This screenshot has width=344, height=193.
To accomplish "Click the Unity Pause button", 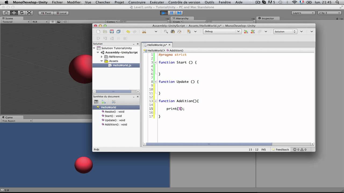I will point(171,13).
